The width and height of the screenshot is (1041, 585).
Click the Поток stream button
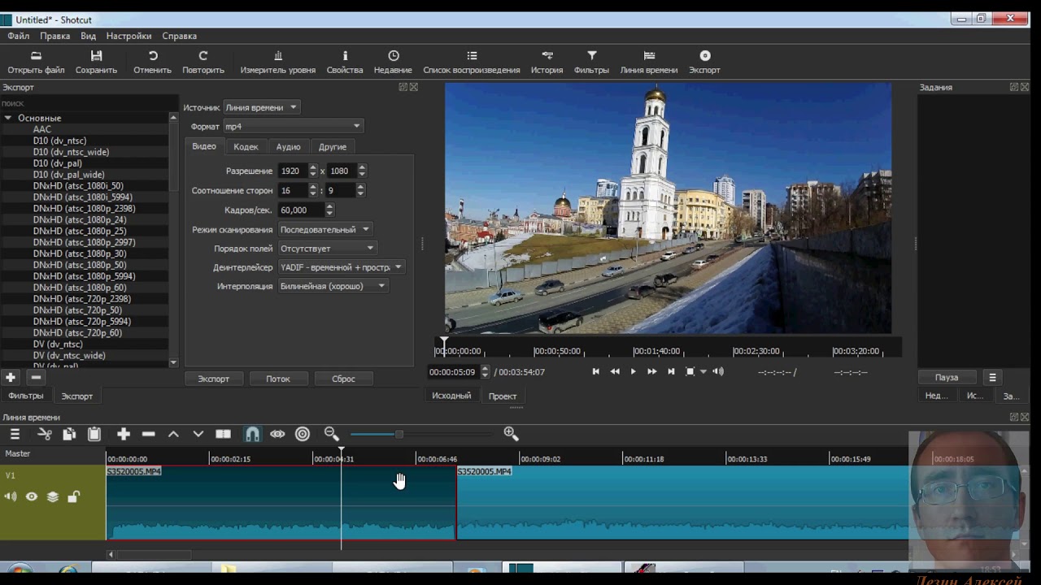click(278, 379)
